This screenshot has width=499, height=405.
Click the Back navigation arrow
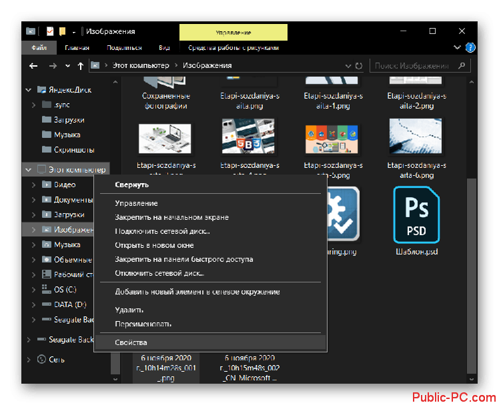coord(33,66)
